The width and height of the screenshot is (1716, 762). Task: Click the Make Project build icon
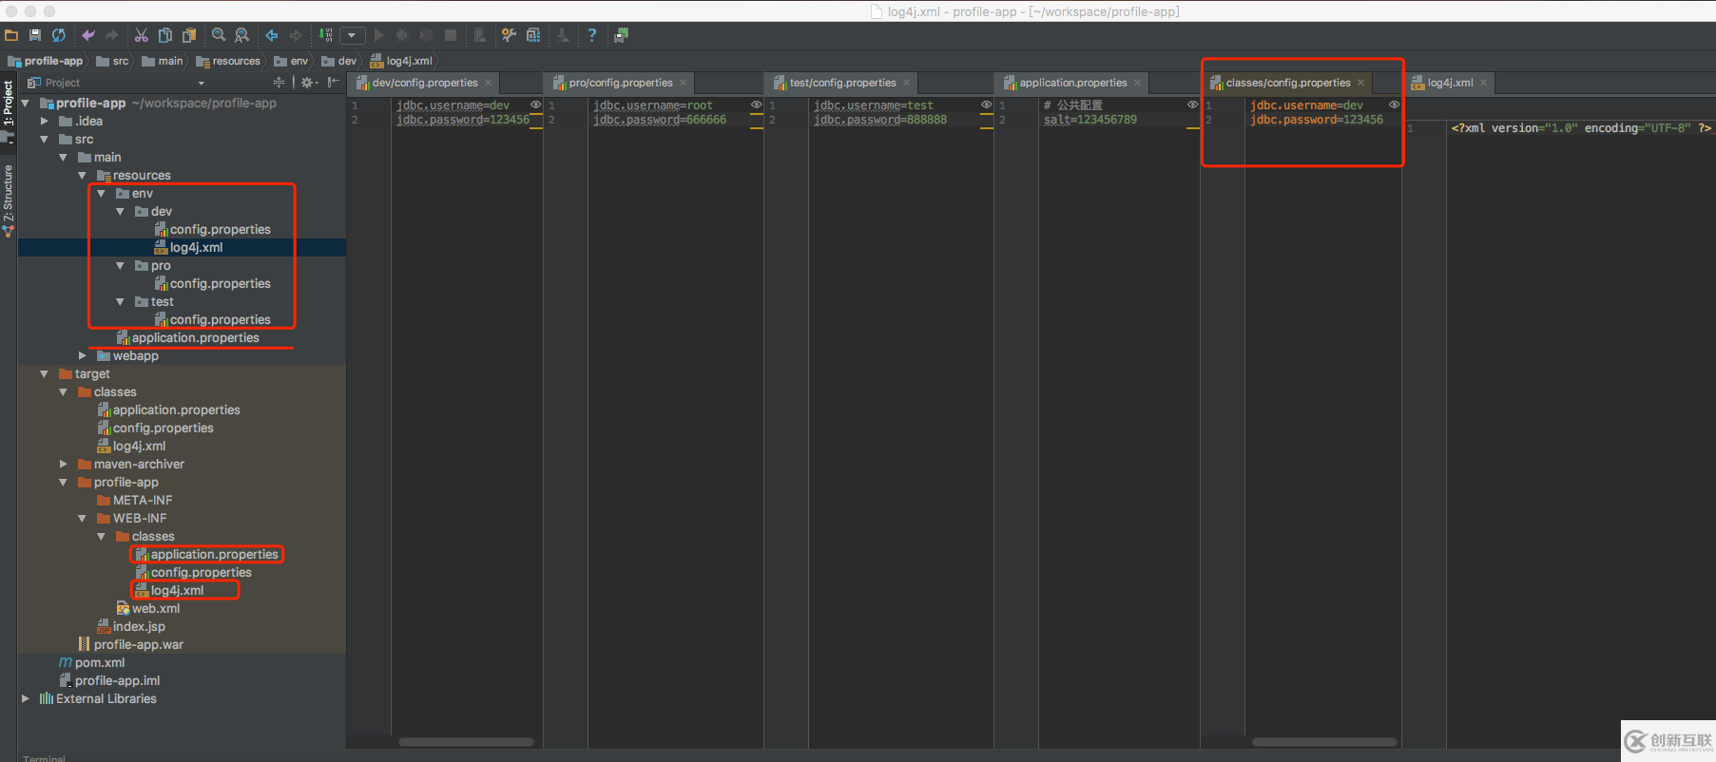pyautogui.click(x=326, y=35)
